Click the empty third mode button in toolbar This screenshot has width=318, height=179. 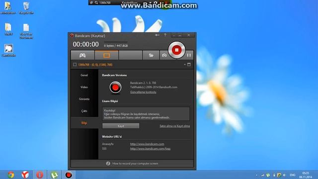coord(130,55)
